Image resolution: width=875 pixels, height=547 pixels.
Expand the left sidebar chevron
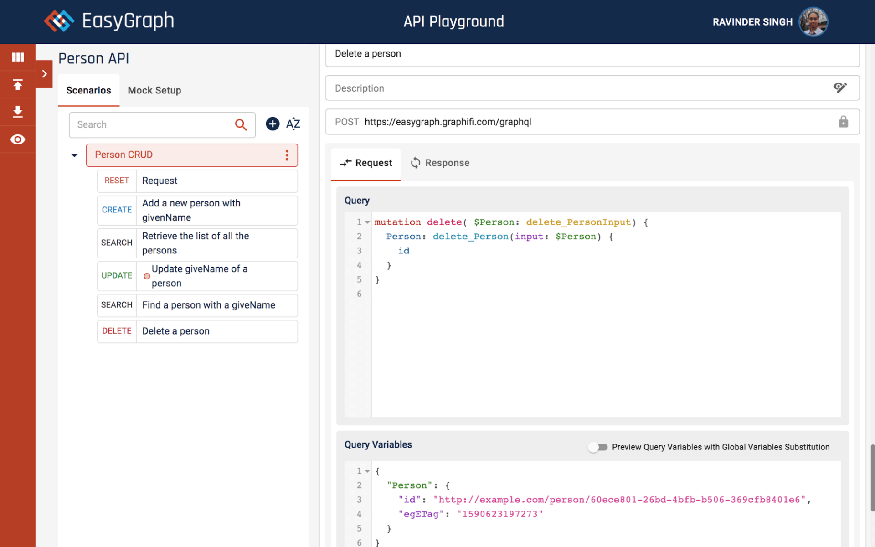coord(44,74)
